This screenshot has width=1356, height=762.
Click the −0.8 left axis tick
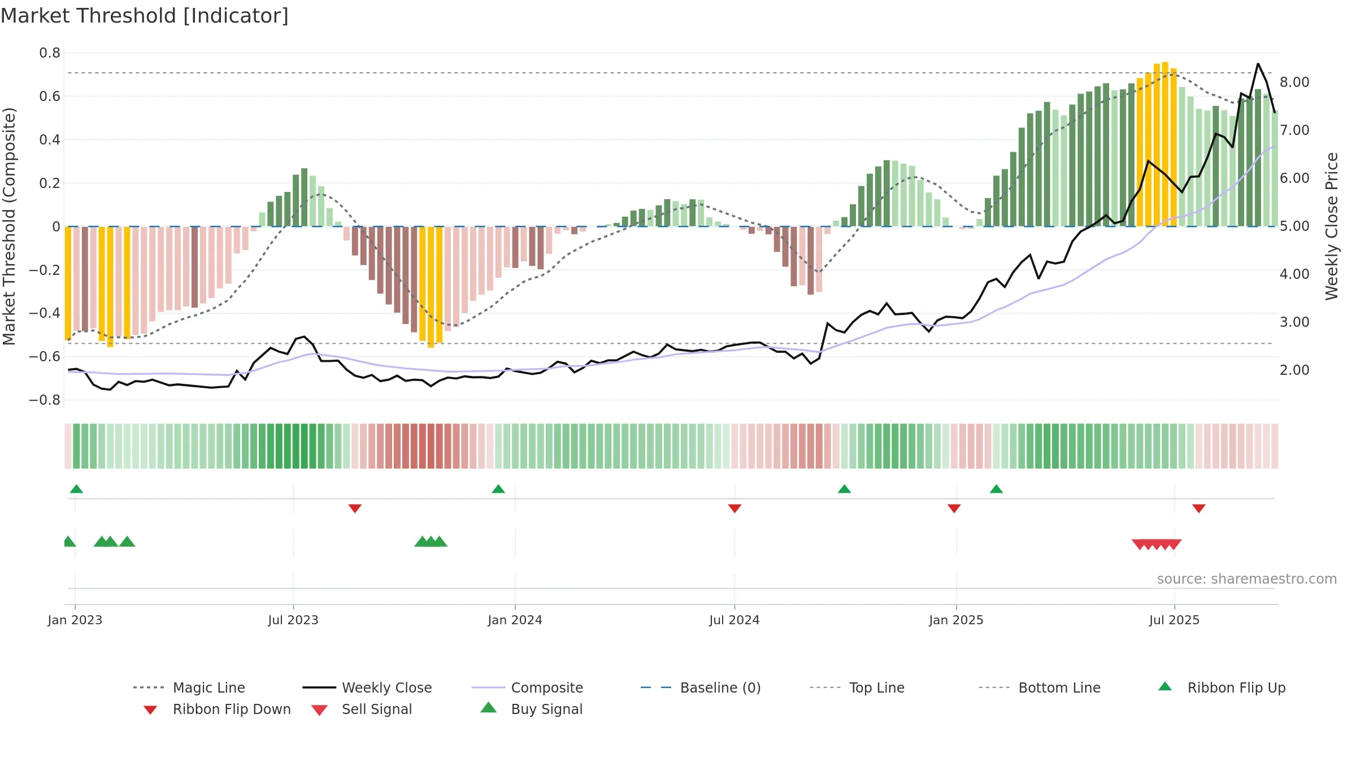tap(45, 400)
